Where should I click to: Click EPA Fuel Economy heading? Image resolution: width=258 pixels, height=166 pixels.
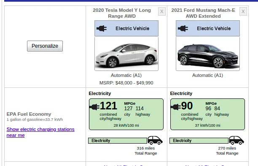pos(29,114)
